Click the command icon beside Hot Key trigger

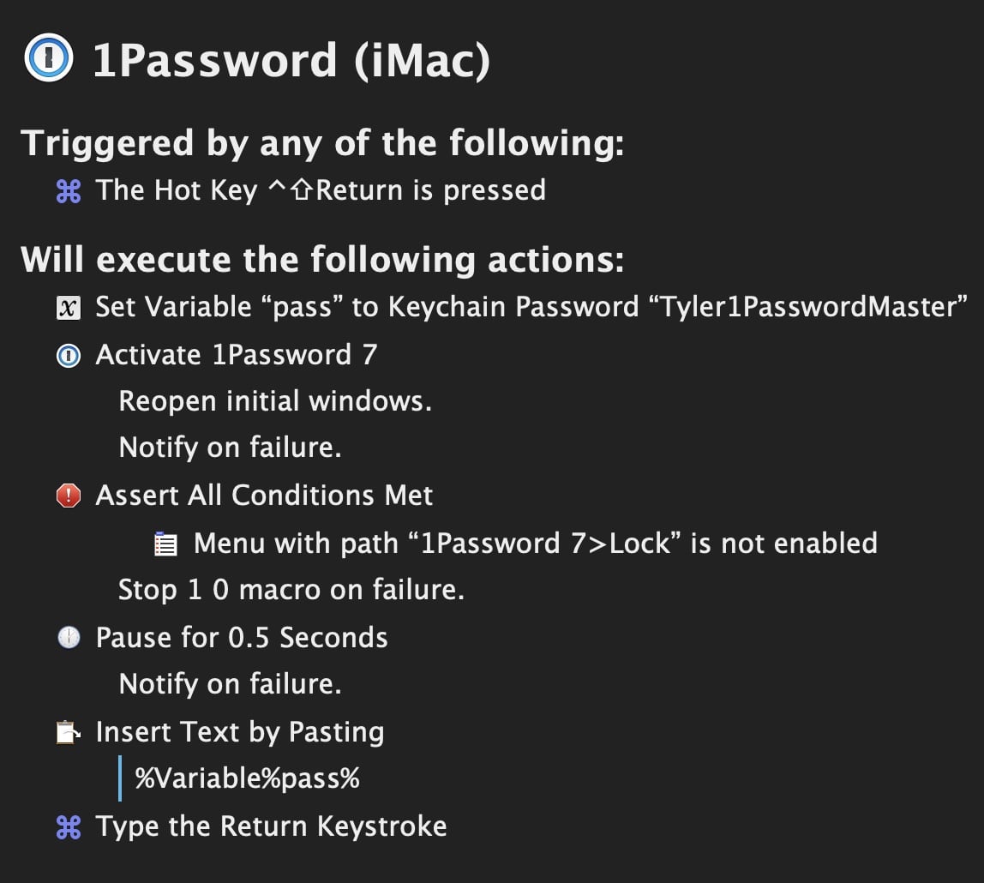click(x=69, y=191)
